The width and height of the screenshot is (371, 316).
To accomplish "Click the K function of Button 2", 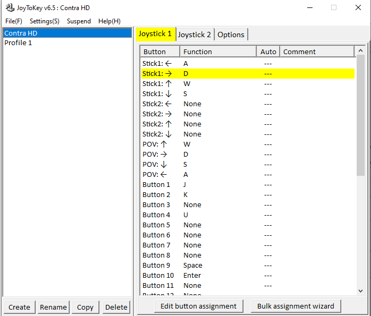I will point(186,195).
